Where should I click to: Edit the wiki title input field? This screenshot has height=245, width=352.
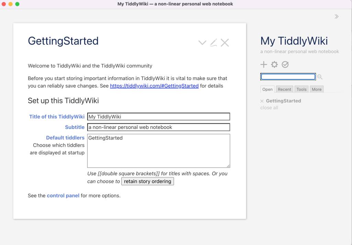click(159, 117)
